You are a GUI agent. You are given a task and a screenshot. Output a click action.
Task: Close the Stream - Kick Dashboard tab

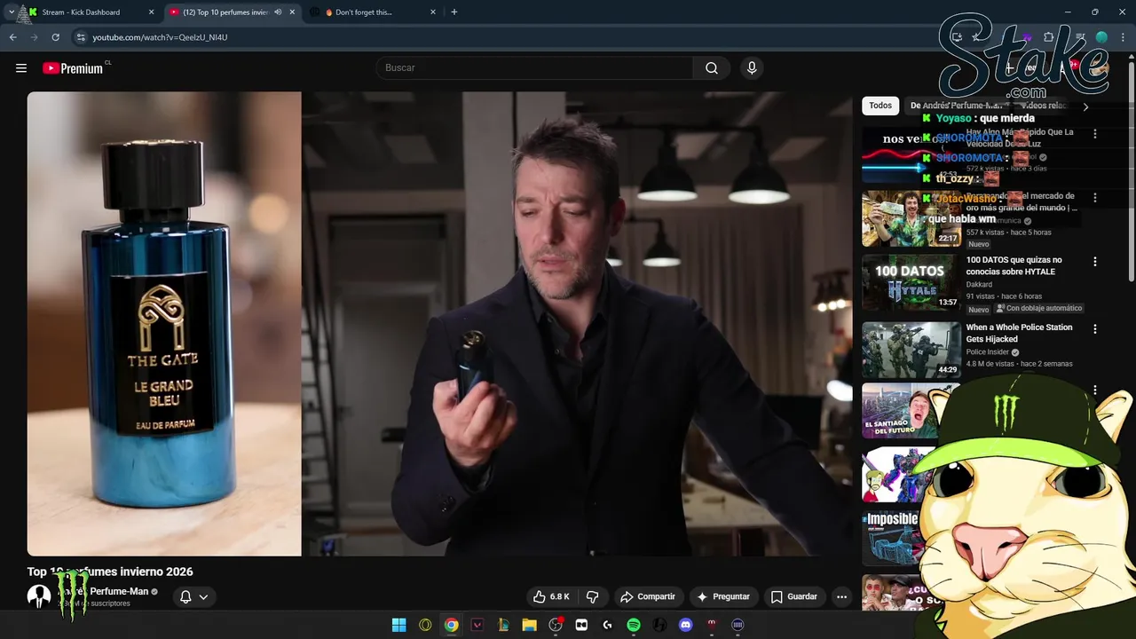[151, 12]
